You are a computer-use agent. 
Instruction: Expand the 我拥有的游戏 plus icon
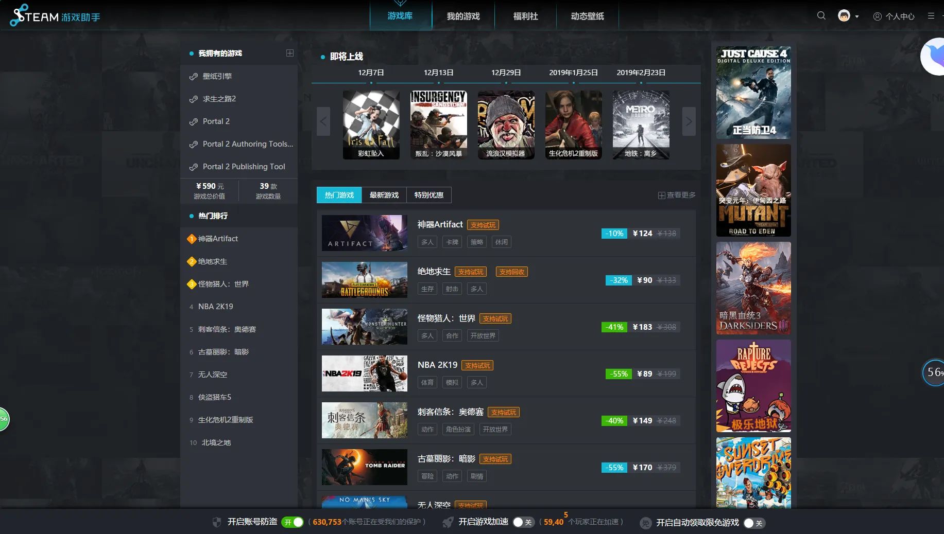(x=290, y=53)
